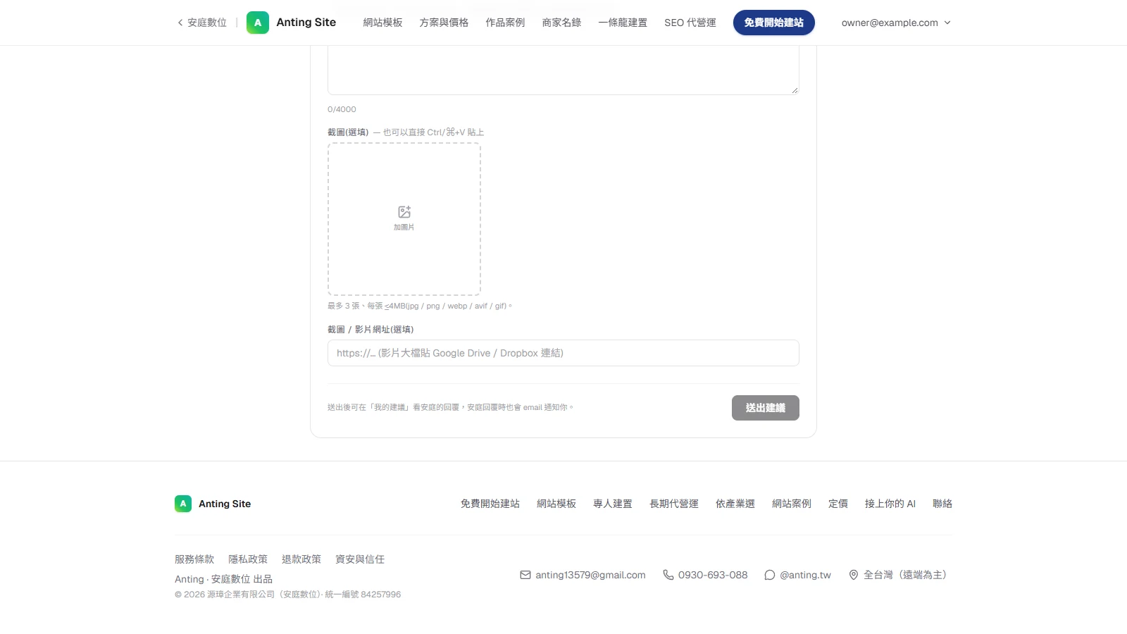This screenshot has width=1127, height=634.
Task: Expand the owner@example.com account dropdown
Action: coord(896,23)
